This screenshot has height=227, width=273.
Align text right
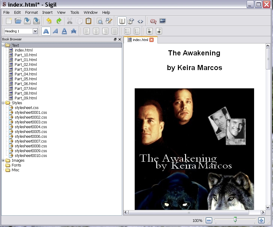105,31
